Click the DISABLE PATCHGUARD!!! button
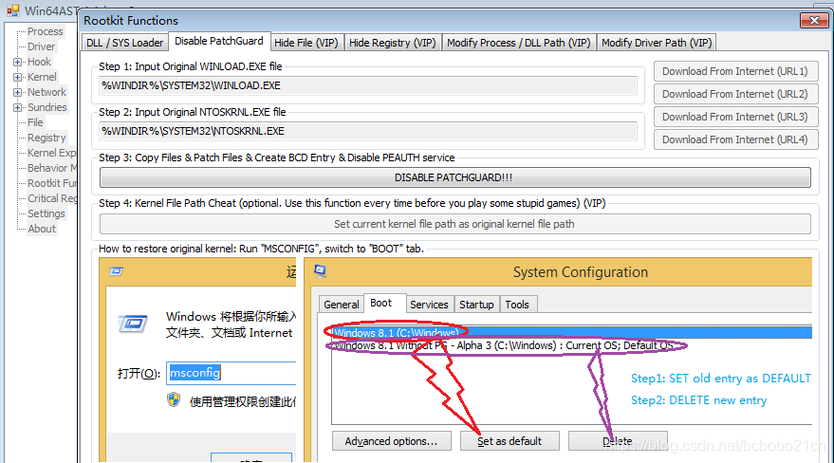Image resolution: width=834 pixels, height=463 pixels. [455, 177]
